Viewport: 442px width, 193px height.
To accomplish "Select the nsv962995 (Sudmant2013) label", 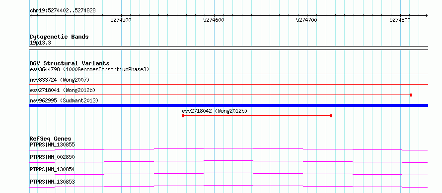I will [64, 100].
